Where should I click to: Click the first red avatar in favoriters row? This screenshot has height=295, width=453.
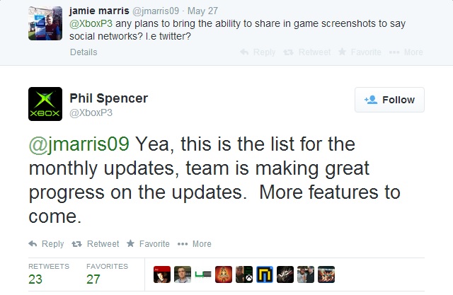[162, 274]
